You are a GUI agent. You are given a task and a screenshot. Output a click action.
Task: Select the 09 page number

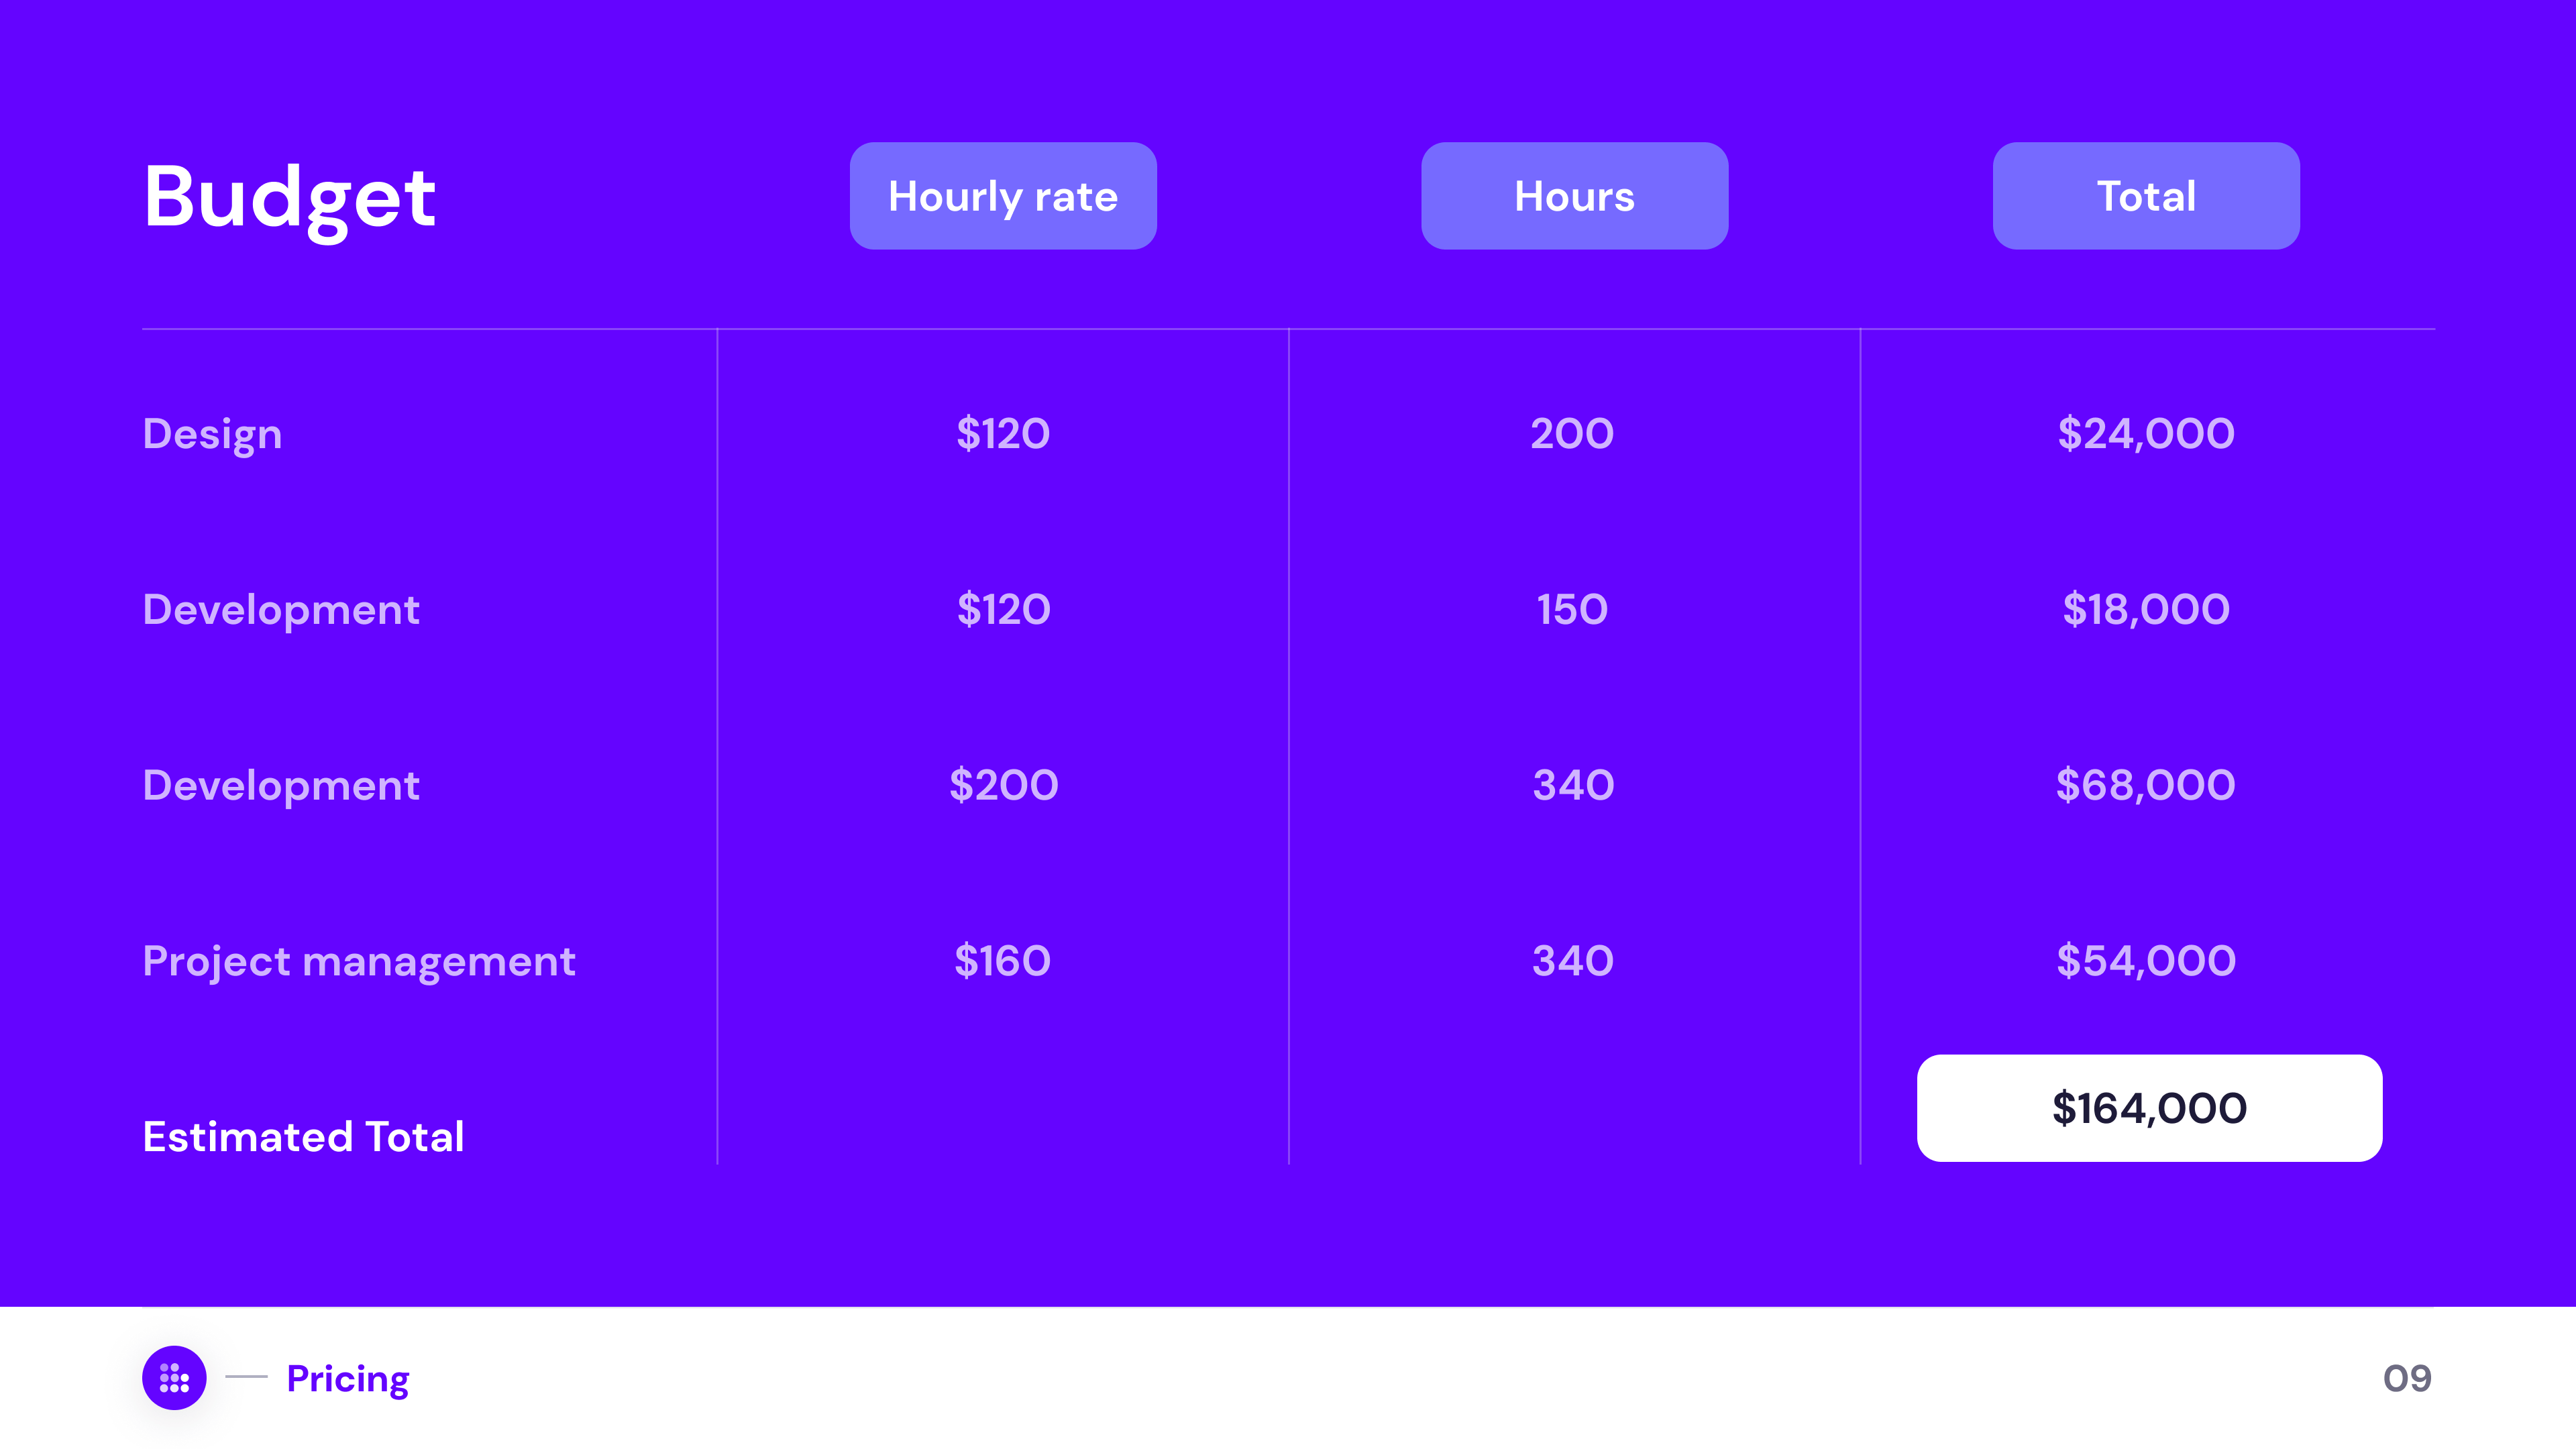2406,1378
